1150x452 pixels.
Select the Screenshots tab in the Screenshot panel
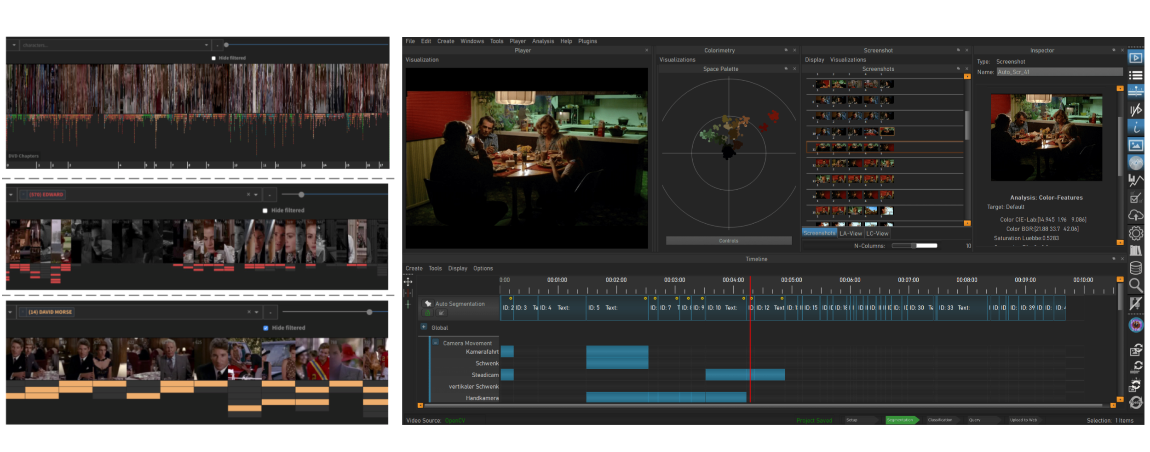pos(819,233)
